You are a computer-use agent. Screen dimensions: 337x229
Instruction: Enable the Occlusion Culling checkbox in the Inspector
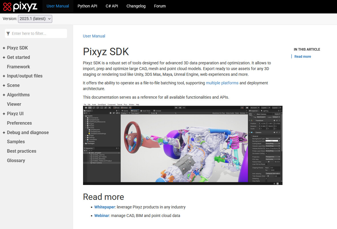click(x=266, y=153)
